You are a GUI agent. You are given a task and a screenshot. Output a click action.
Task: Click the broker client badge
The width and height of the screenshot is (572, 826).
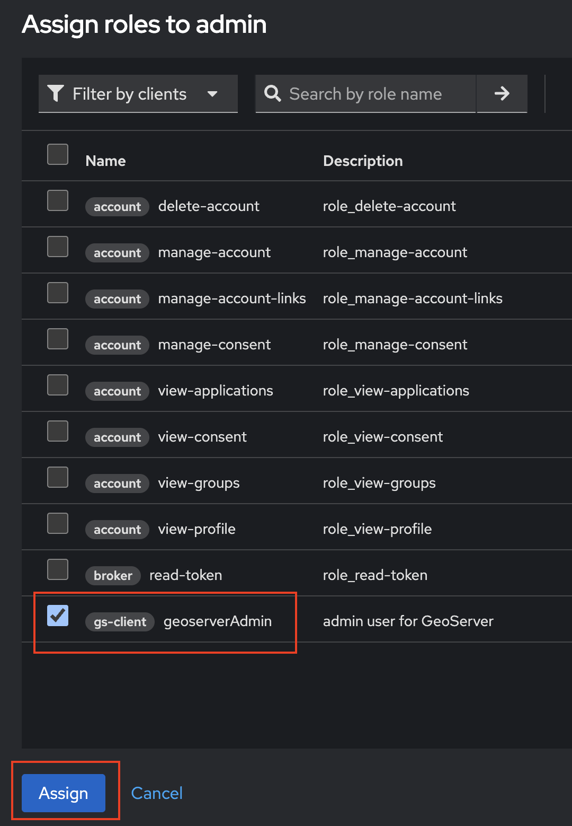click(113, 576)
